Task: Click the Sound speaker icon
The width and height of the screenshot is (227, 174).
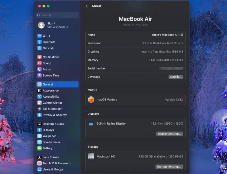Action: pos(39,63)
